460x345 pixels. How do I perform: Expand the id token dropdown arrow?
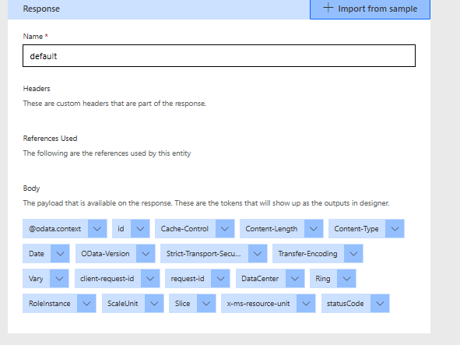pyautogui.click(x=140, y=229)
